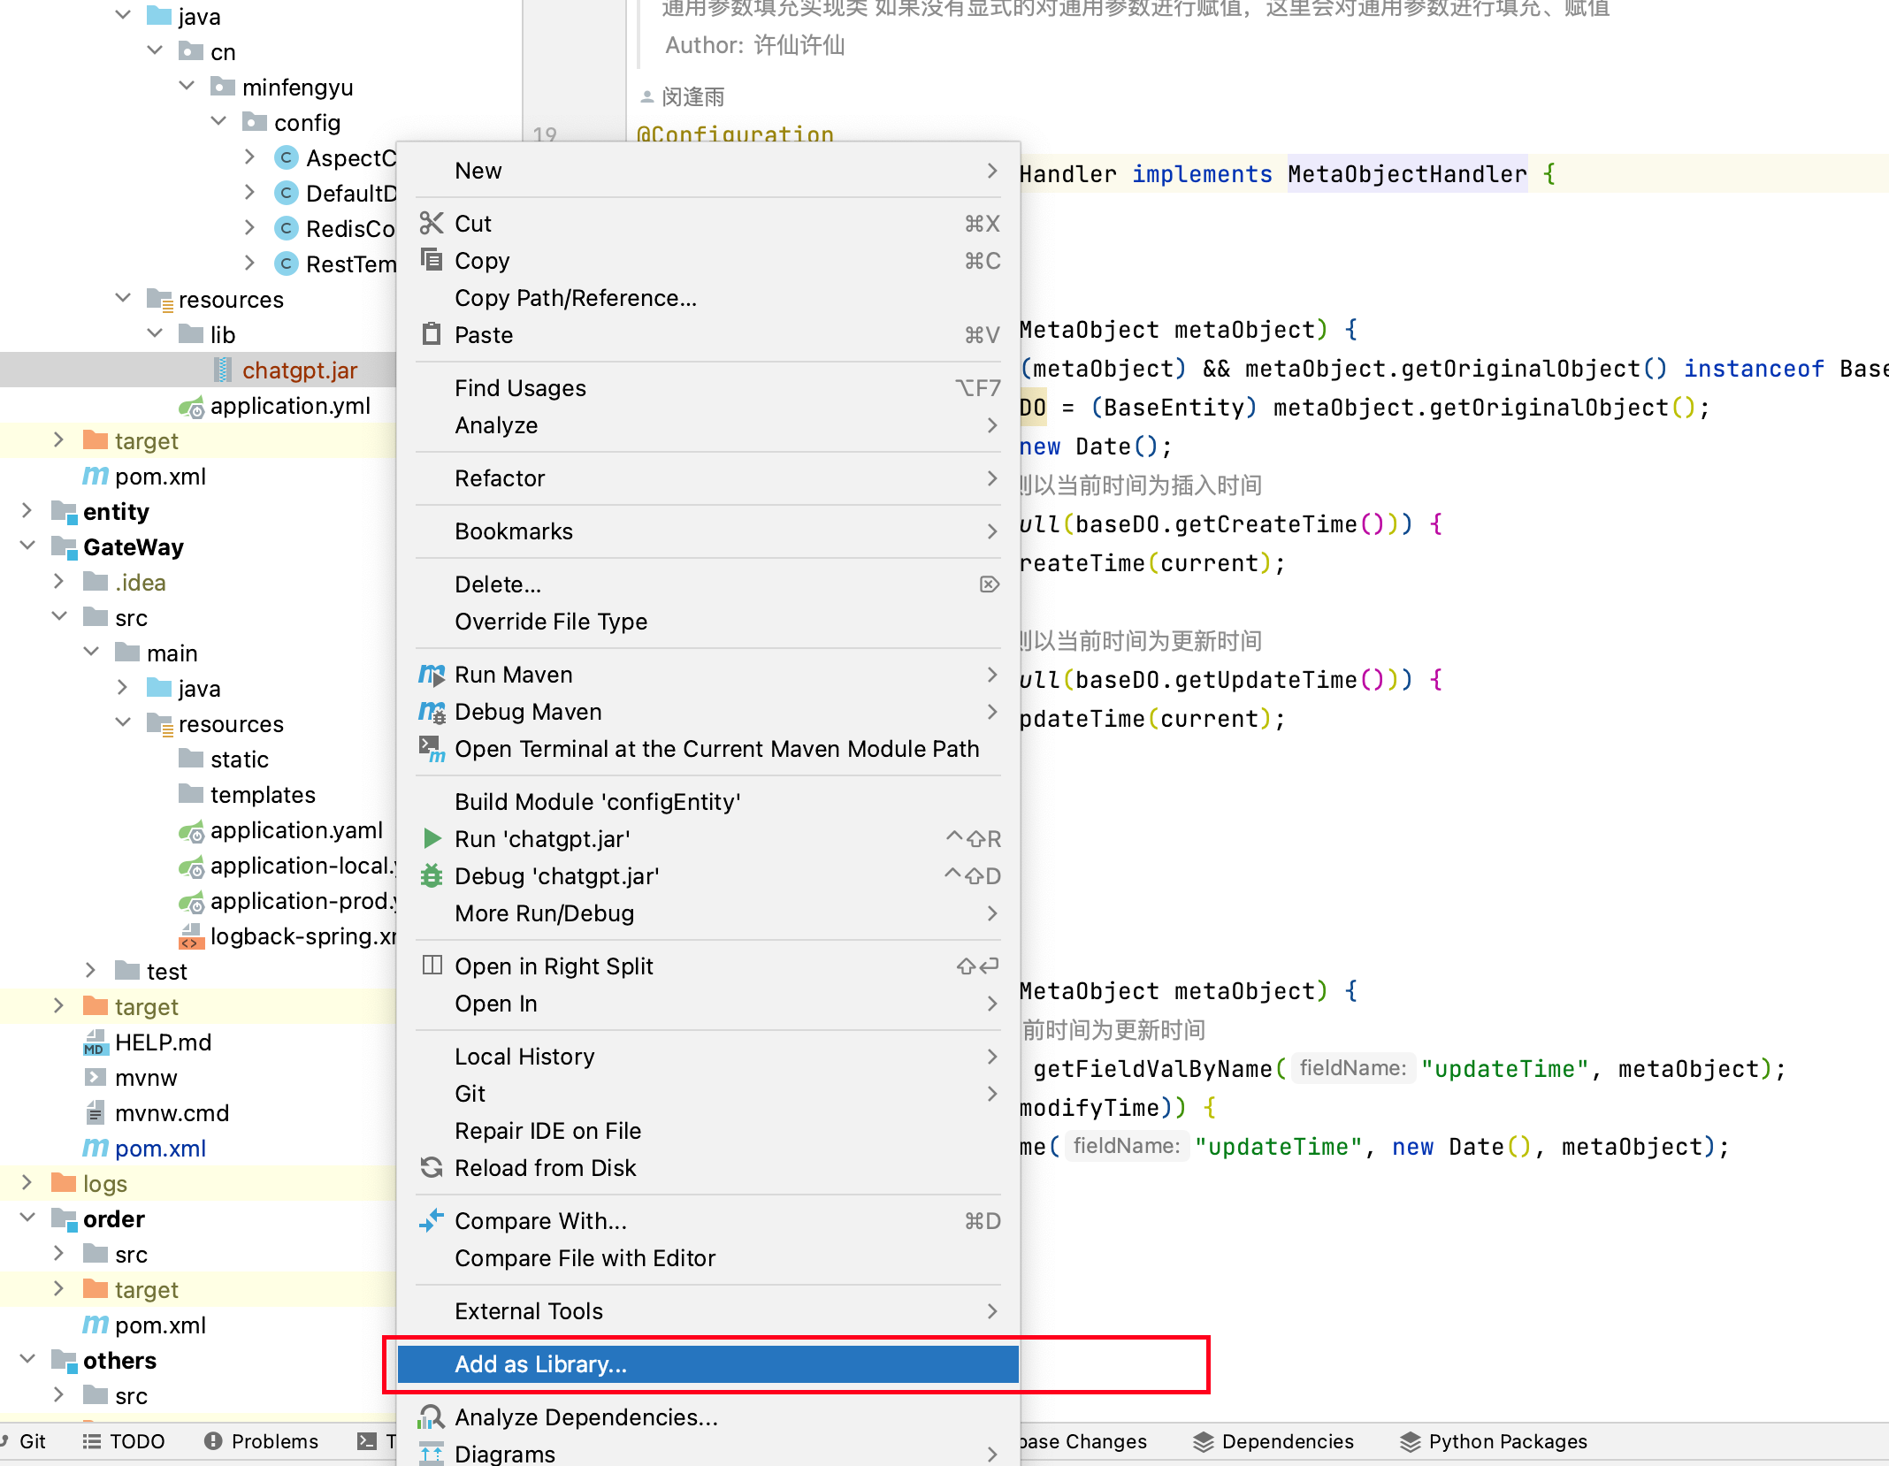The height and width of the screenshot is (1466, 1889).
Task: Click the Run Maven icon
Action: click(x=431, y=675)
